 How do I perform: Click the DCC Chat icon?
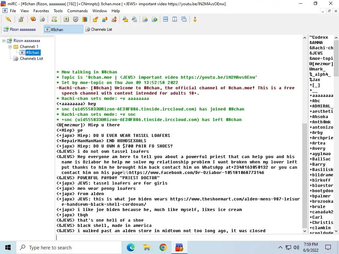105,20
